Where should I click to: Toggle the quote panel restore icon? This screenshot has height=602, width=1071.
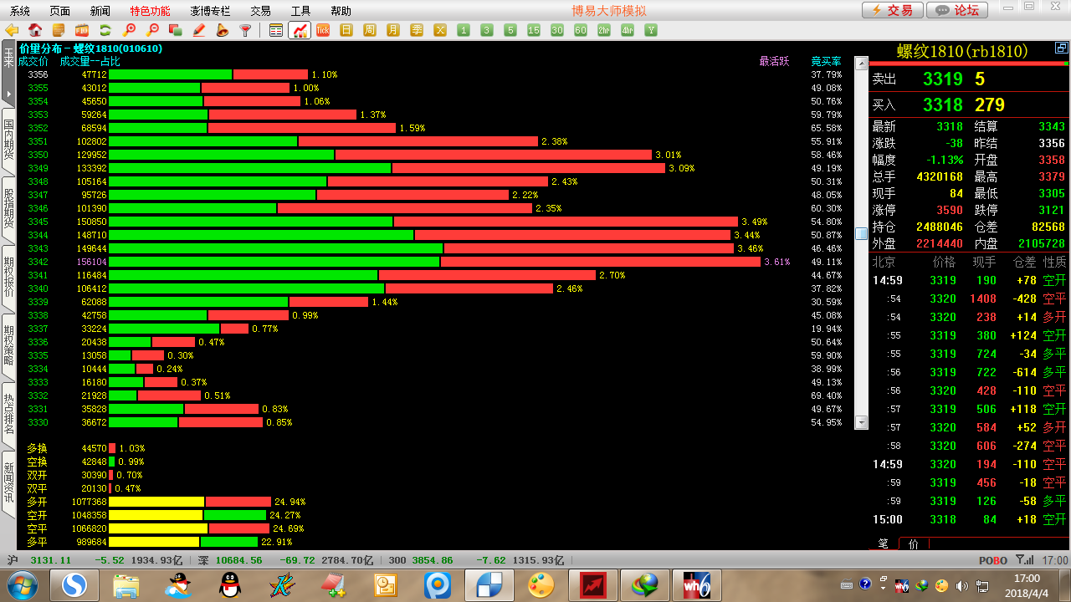click(x=1061, y=48)
